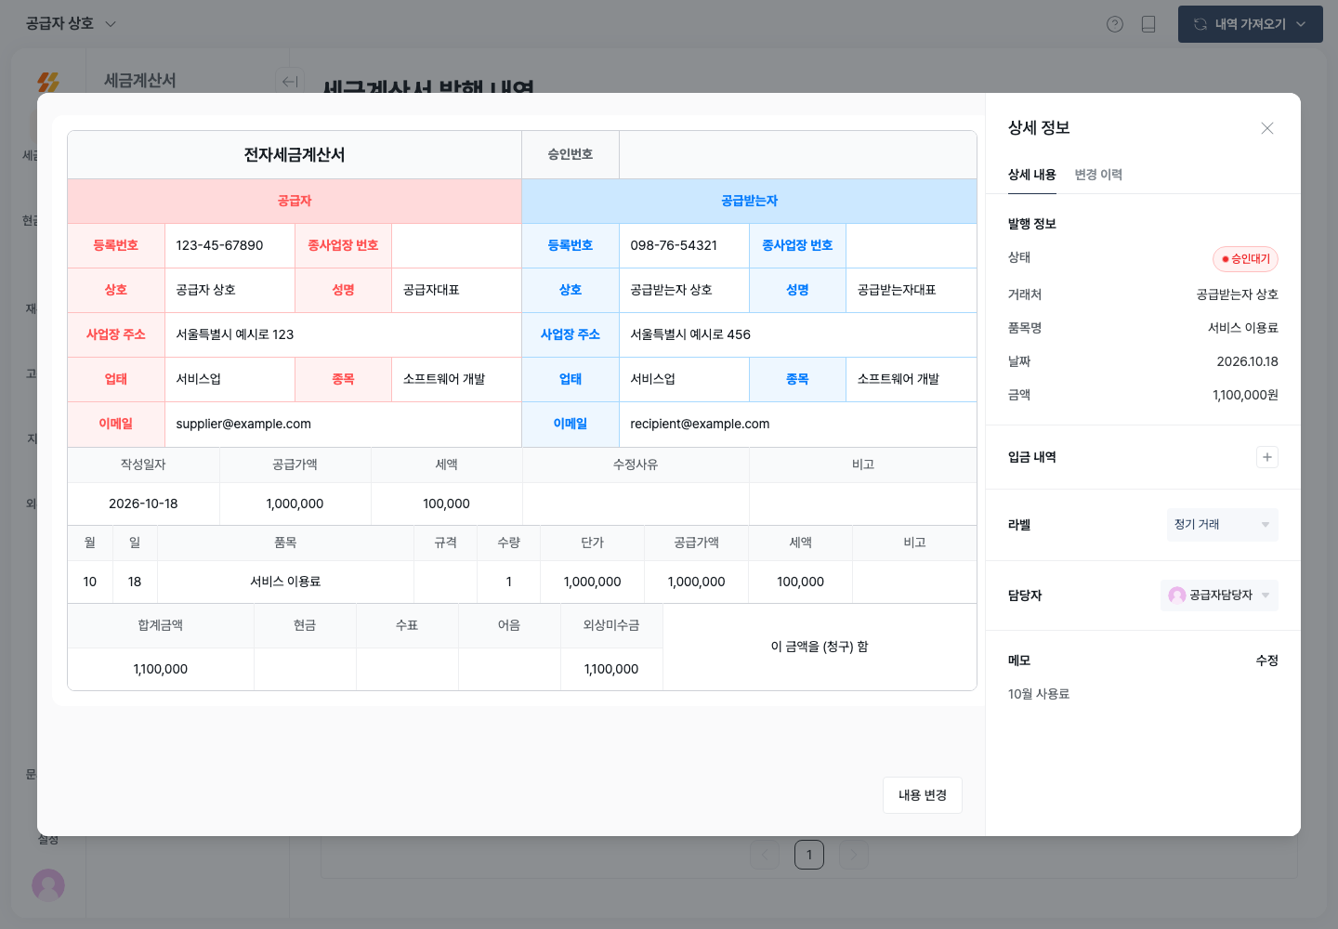The image size is (1338, 929).
Task: Click the 내용 변경 button
Action: 923,795
